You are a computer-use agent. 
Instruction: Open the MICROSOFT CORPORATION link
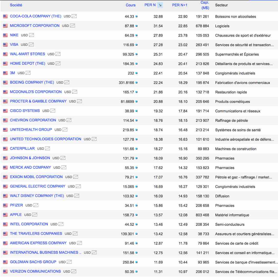pyautogui.click(x=35, y=26)
